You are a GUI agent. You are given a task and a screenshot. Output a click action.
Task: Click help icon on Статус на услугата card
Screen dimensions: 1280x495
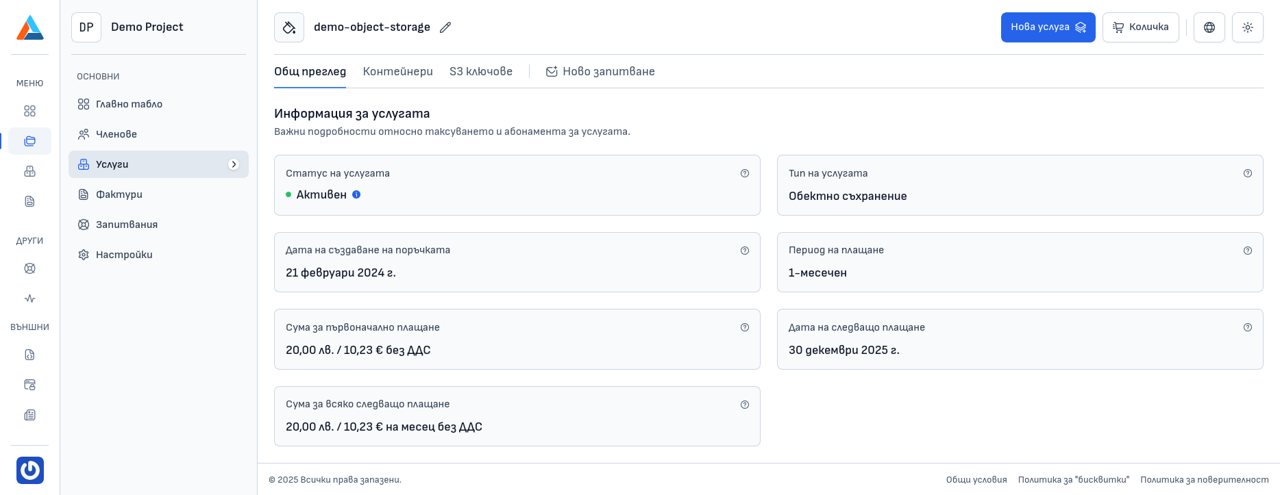pyautogui.click(x=745, y=173)
